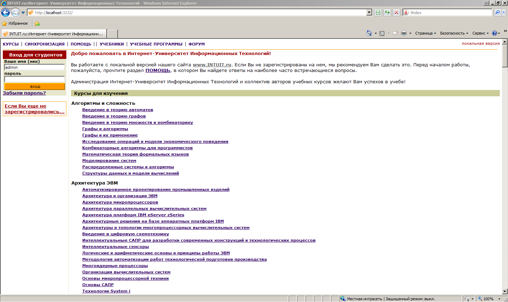Click the orange вход login button

click(35, 86)
